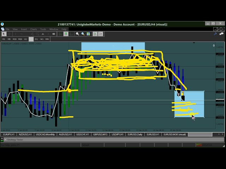Switch chart to bar chart display
Image resolution: width=226 pixels, height=169 pixels.
tap(60, 34)
